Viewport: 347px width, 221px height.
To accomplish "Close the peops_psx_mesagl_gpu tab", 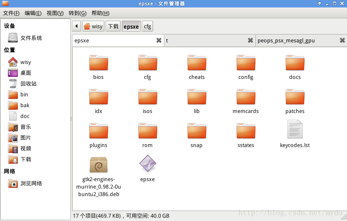I will (x=342, y=40).
